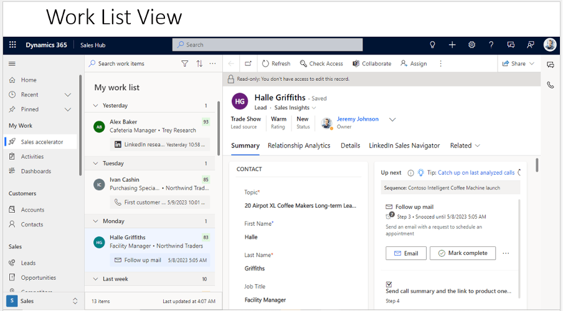This screenshot has height=311, width=563.
Task: Click the plus icon to create new record
Action: coord(452,45)
